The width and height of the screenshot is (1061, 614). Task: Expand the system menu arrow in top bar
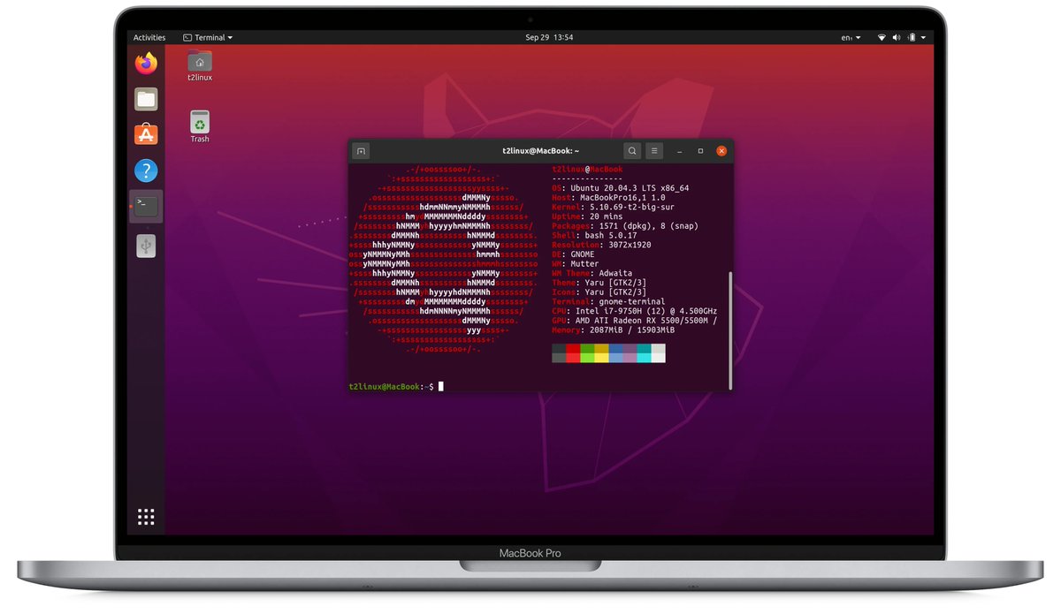[923, 38]
